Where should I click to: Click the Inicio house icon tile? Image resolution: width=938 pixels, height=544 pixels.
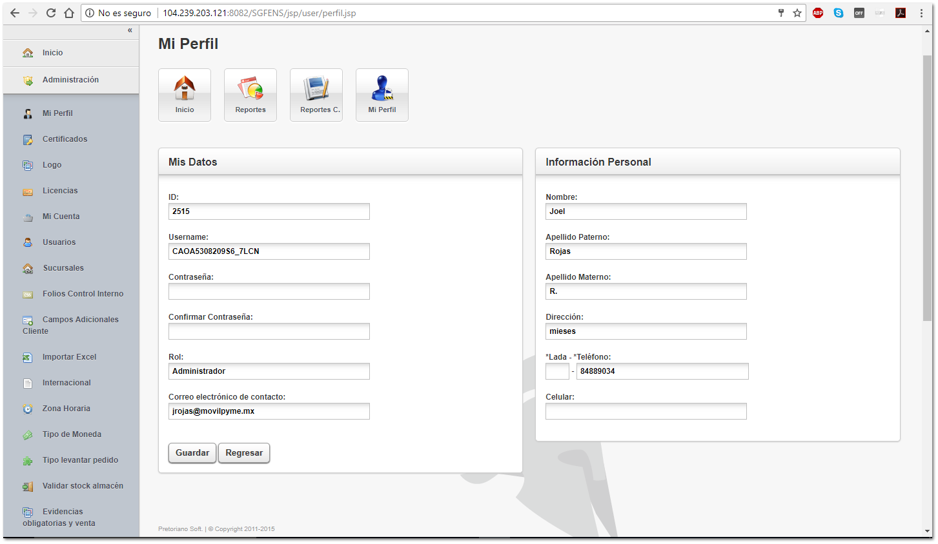pyautogui.click(x=185, y=95)
